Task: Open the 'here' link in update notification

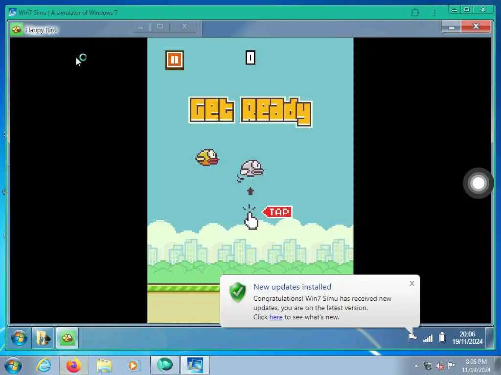Action: pos(276,317)
